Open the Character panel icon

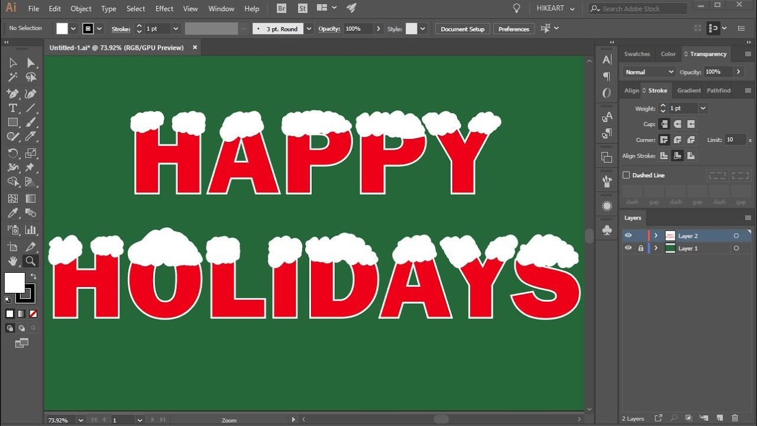[x=607, y=60]
